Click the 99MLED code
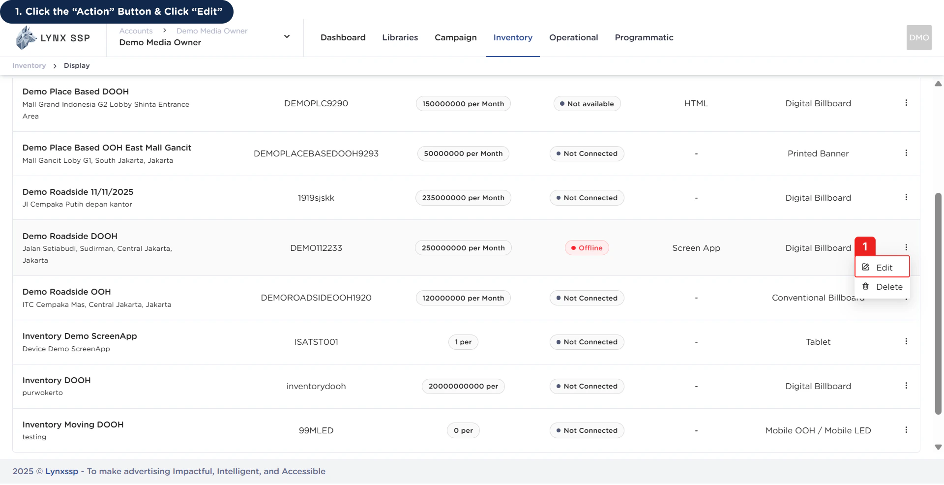The width and height of the screenshot is (944, 485). tap(316, 430)
